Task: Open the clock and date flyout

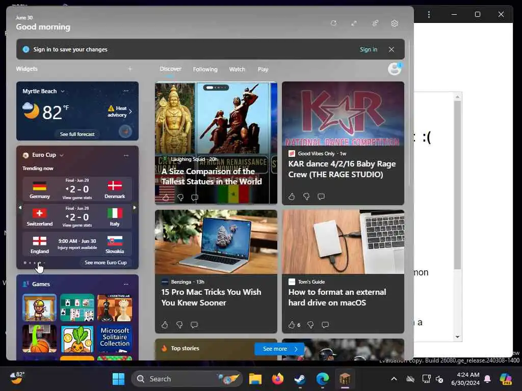Action: (x=465, y=379)
